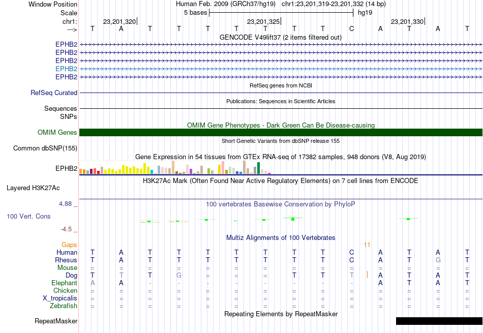Open the OMIM Gene Phenotypes track title
The image size is (483, 333).
[281, 125]
